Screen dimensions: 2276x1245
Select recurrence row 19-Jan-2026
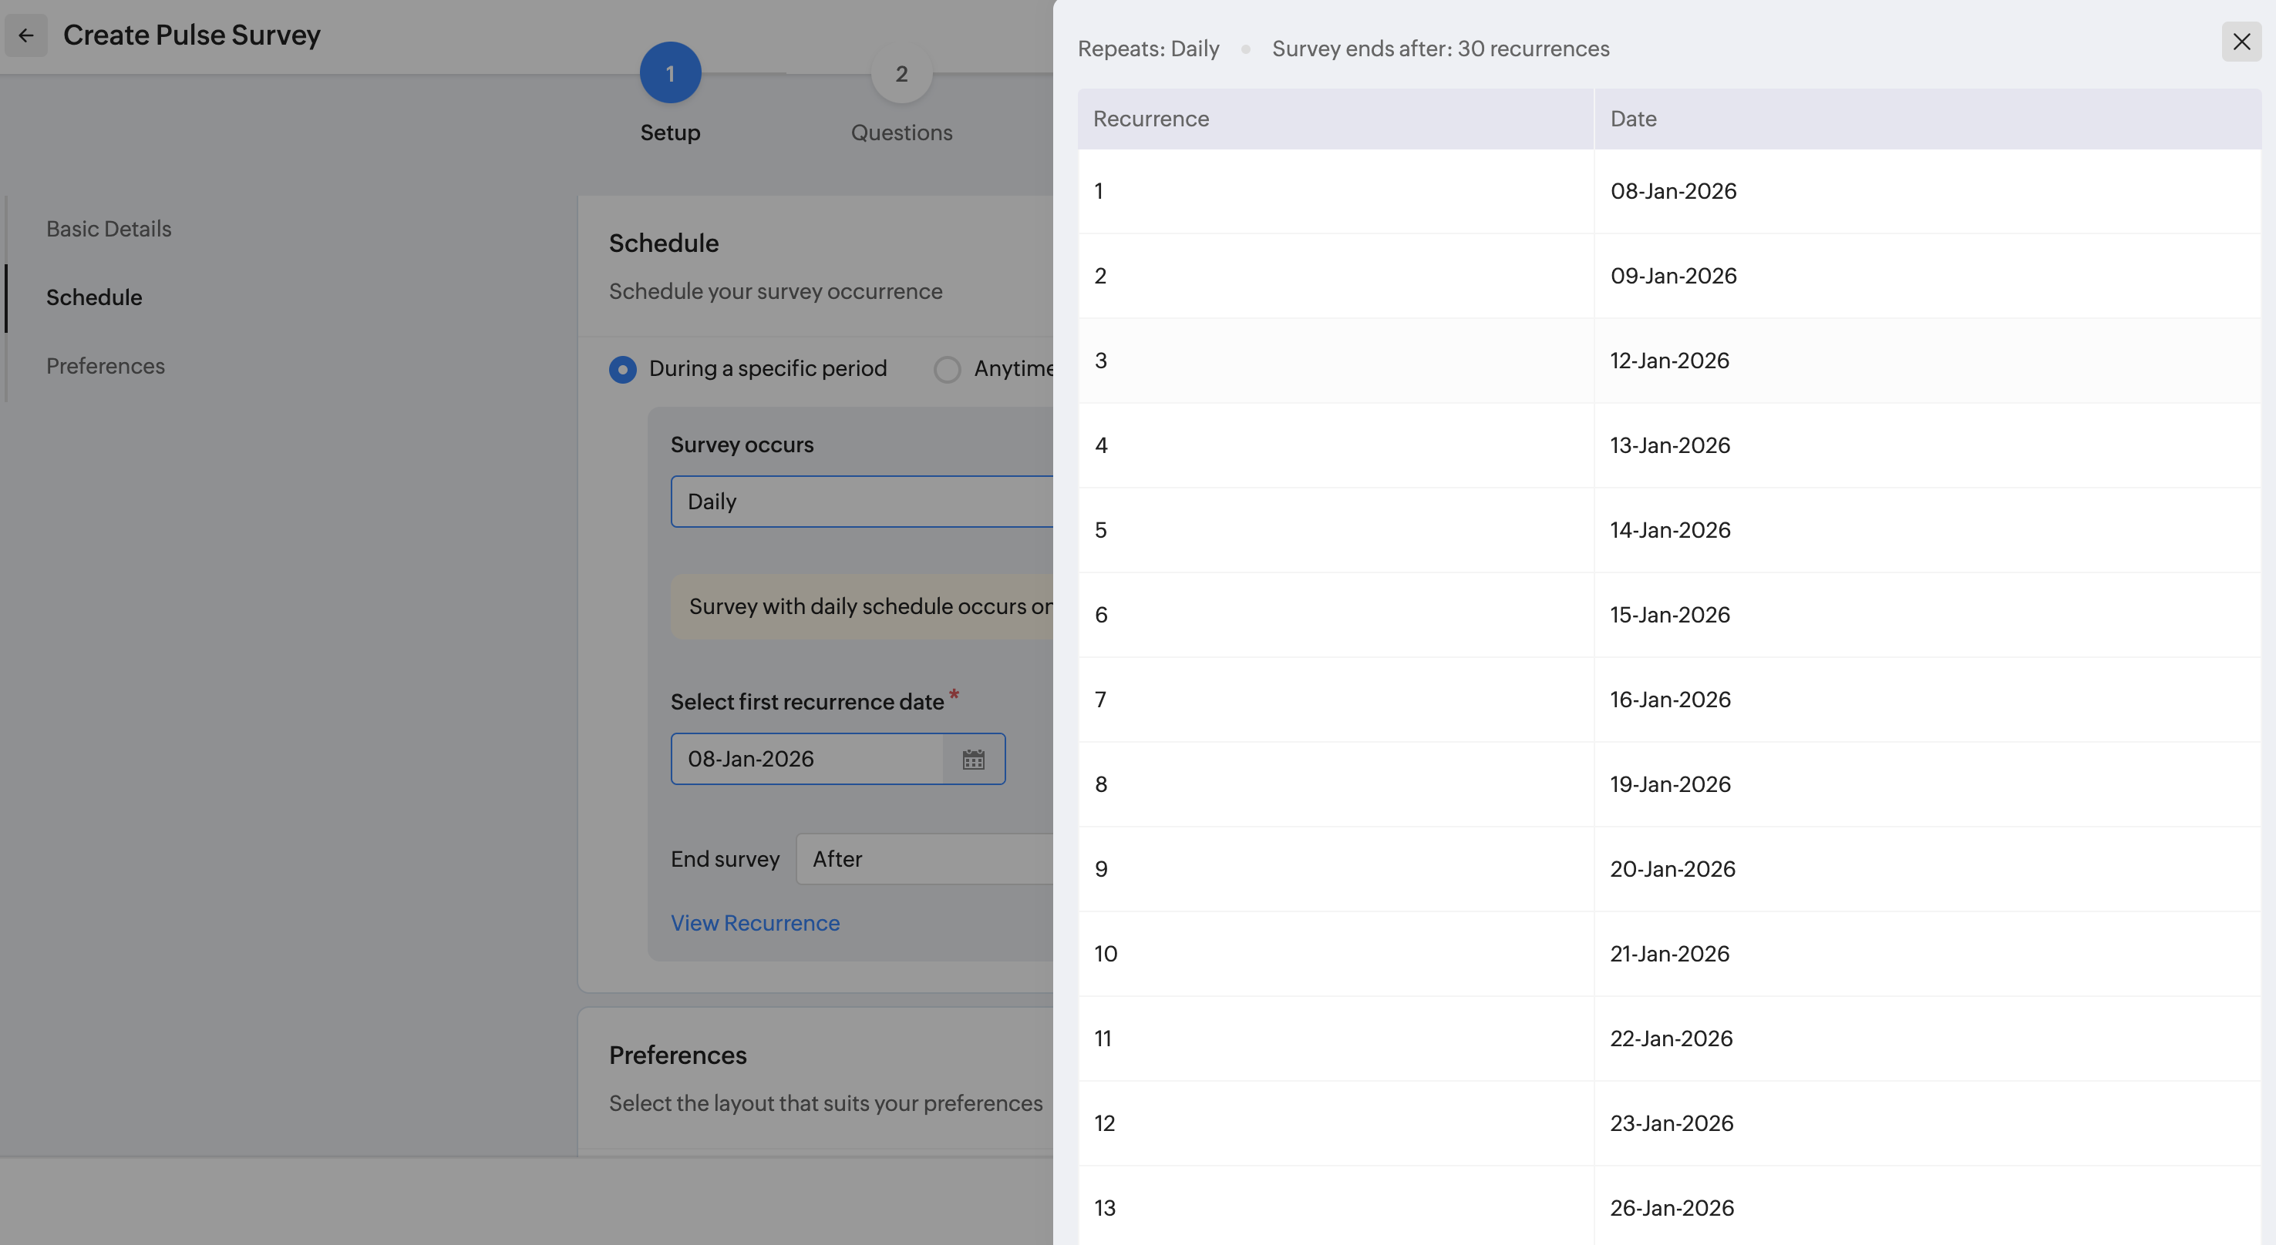[1669, 784]
